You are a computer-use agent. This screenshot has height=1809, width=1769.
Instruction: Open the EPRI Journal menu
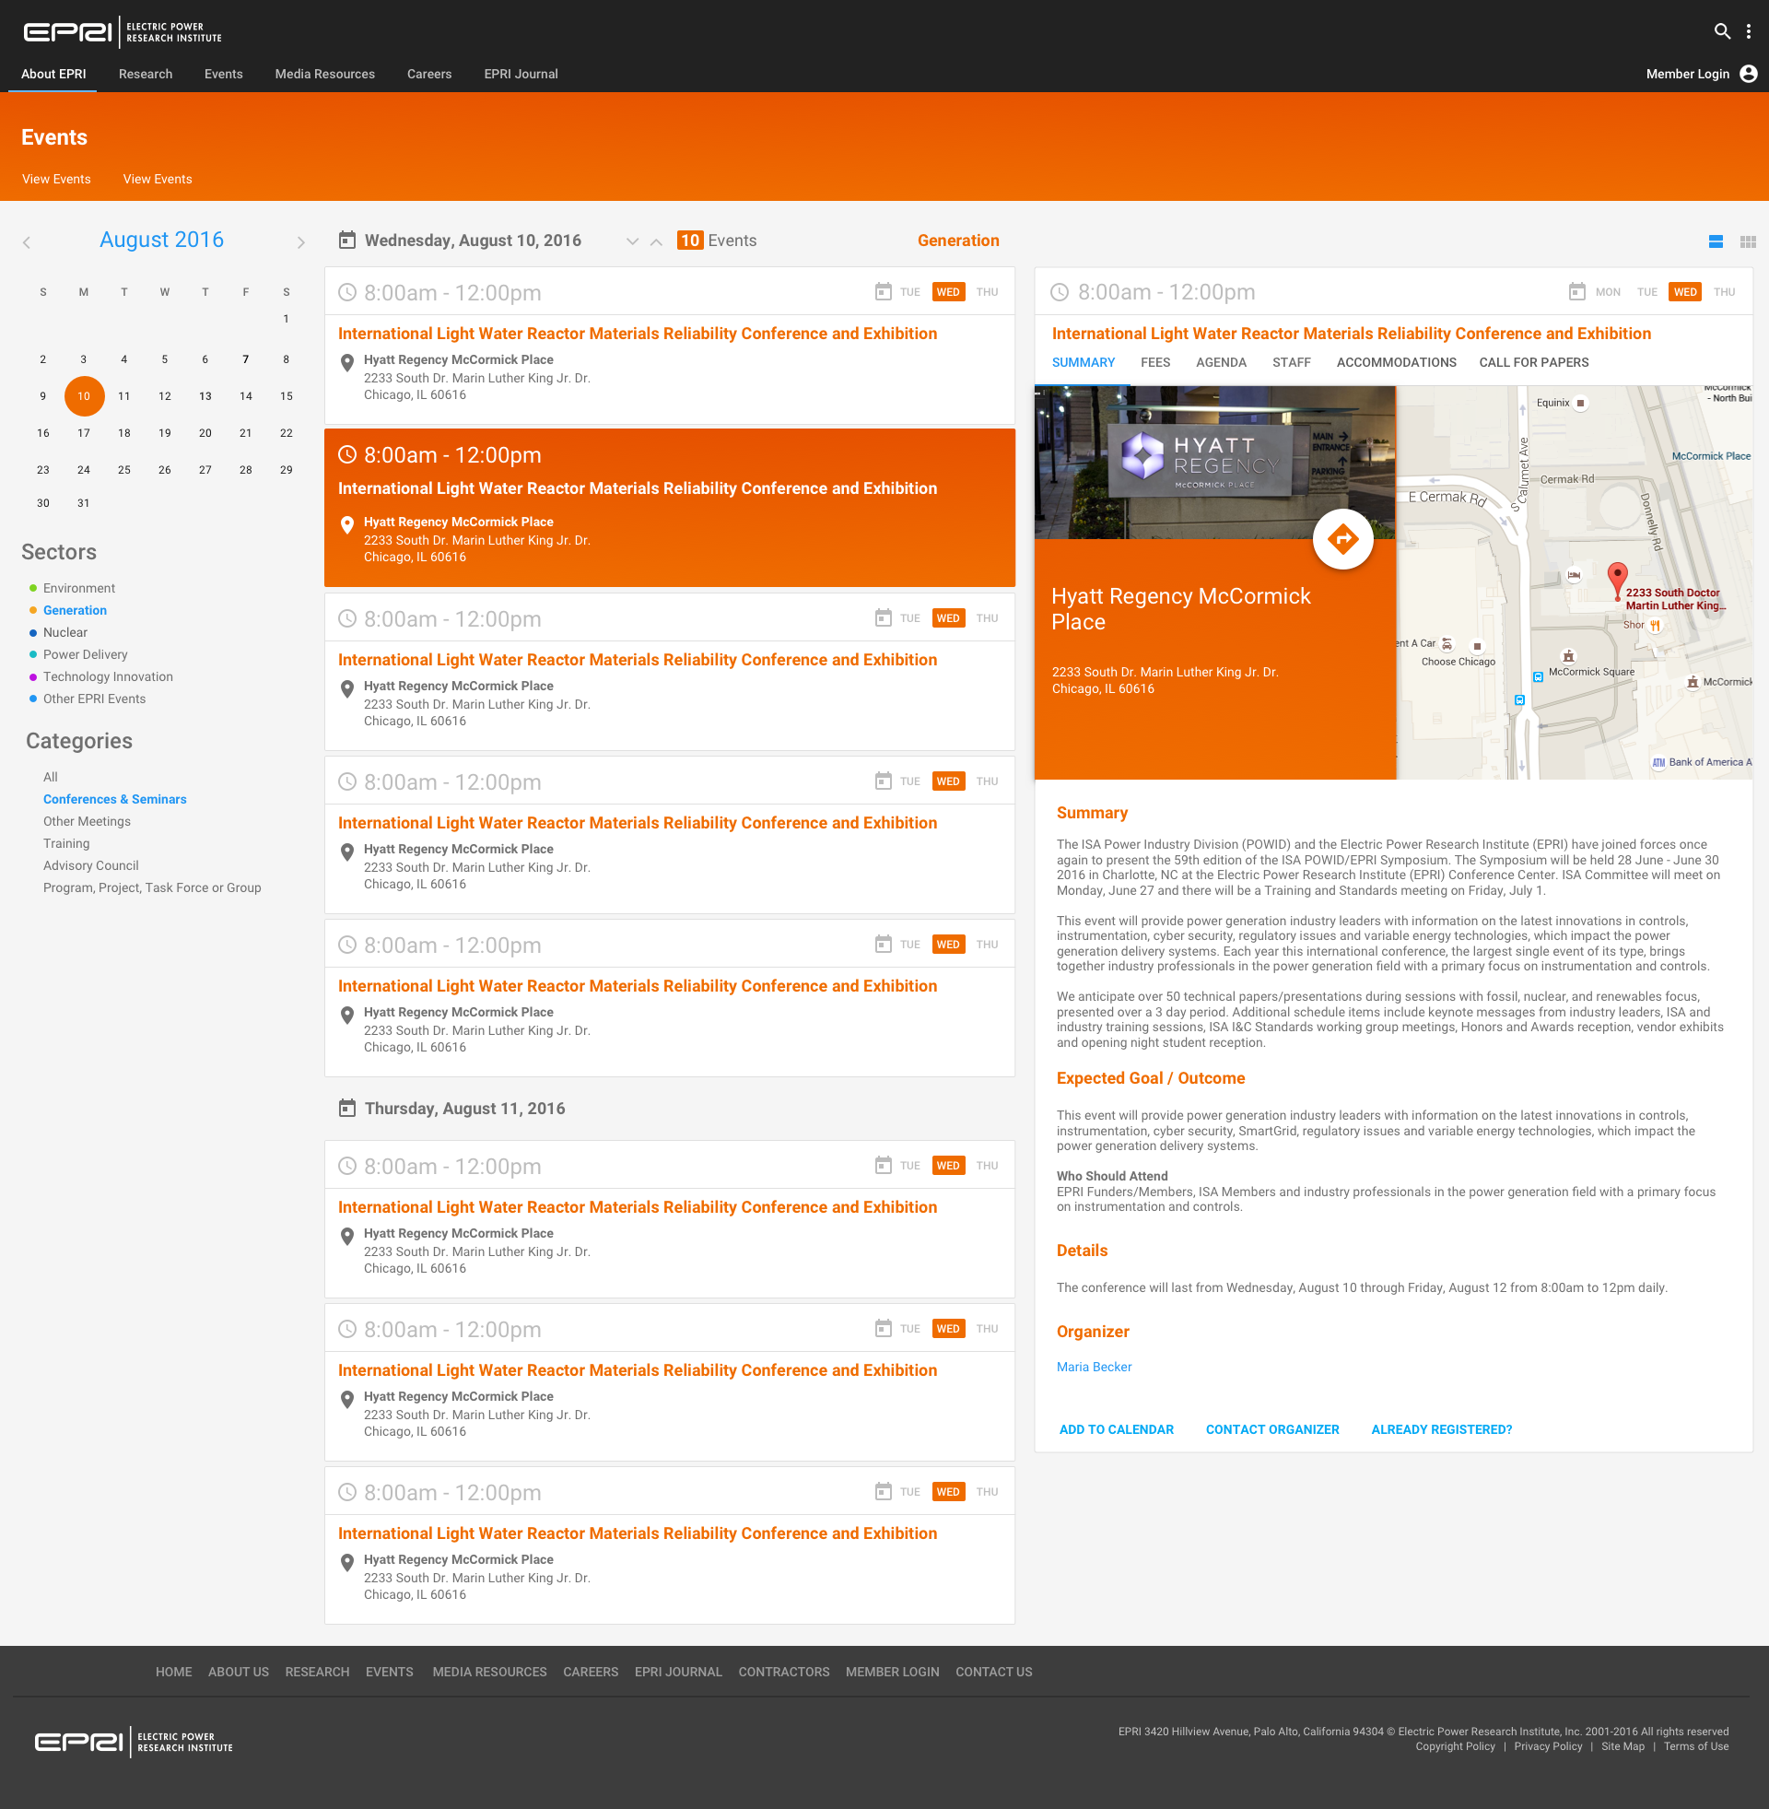click(521, 74)
